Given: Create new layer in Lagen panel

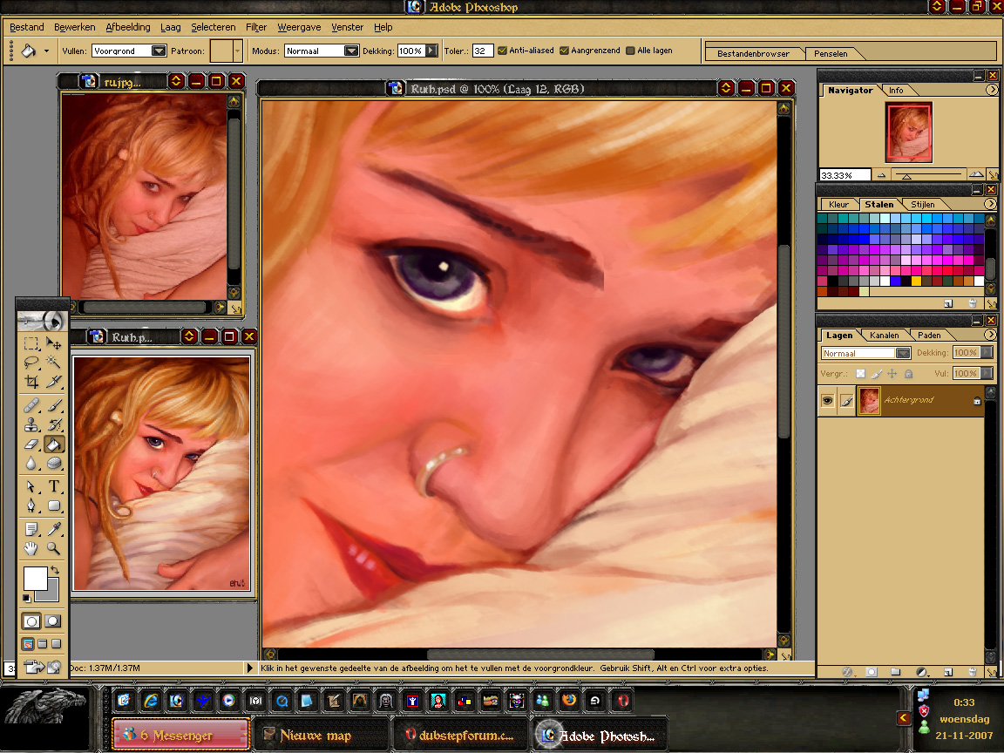Looking at the screenshot, I should point(948,672).
